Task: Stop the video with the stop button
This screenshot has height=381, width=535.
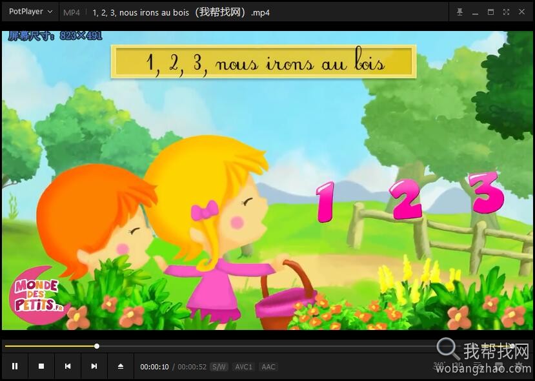Action: pyautogui.click(x=41, y=366)
